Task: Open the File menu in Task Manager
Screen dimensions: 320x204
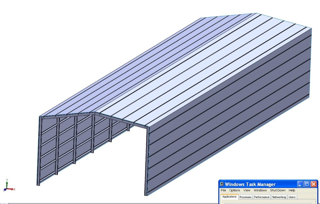Action: coord(223,190)
